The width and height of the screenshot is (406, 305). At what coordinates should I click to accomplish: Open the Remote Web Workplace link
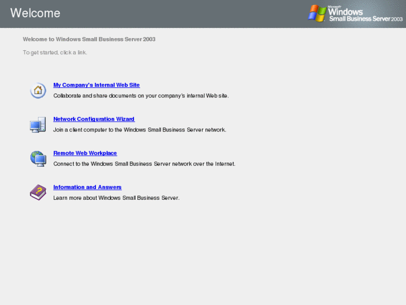coord(85,153)
